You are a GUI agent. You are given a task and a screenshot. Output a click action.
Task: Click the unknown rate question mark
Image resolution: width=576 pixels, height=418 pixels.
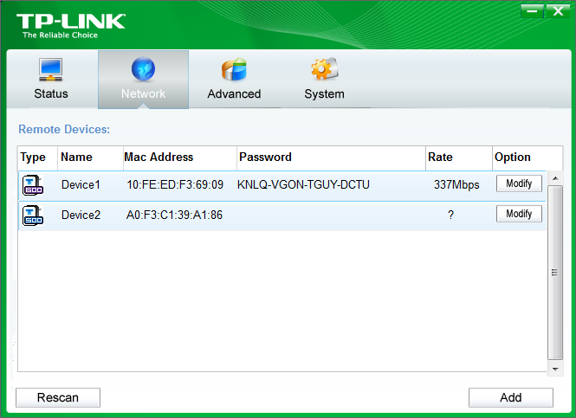[x=450, y=215]
